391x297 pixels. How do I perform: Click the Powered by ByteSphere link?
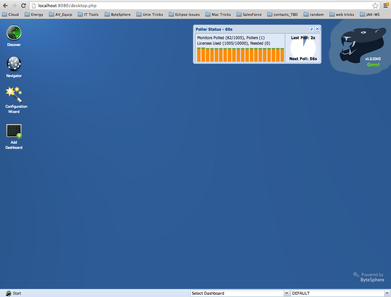click(369, 277)
